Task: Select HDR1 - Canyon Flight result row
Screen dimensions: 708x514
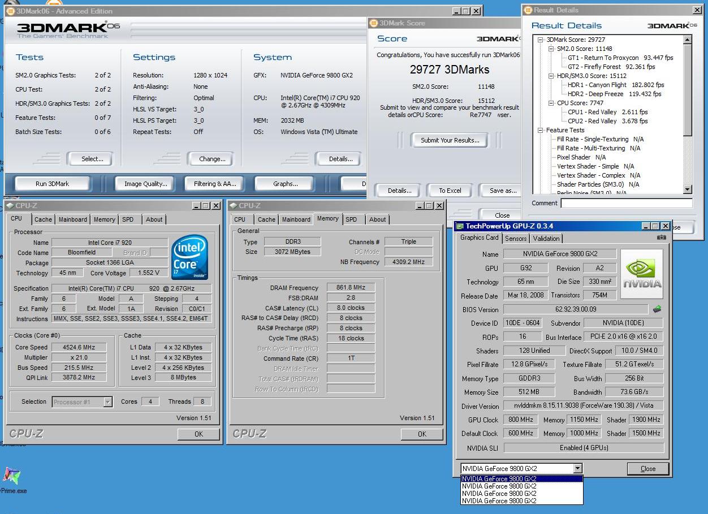Action: point(616,85)
